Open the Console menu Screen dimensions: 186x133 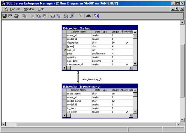15,9
